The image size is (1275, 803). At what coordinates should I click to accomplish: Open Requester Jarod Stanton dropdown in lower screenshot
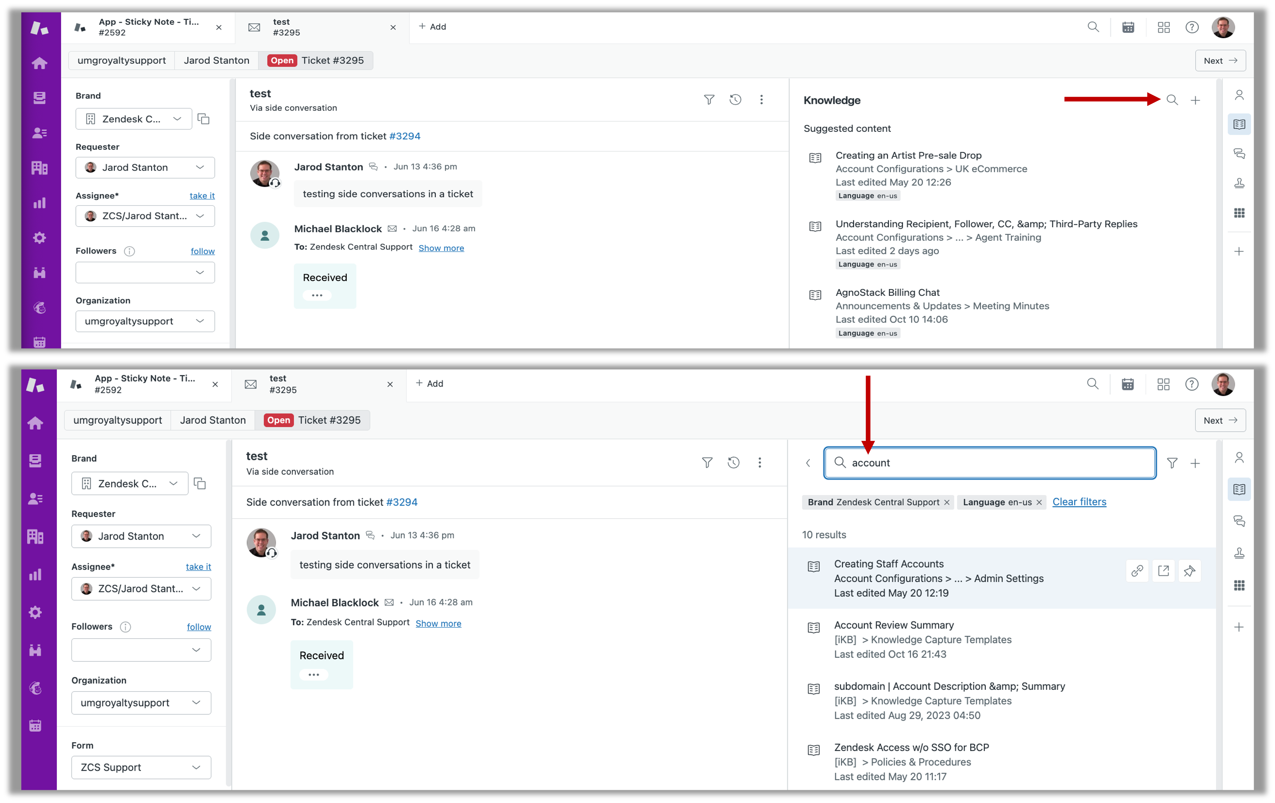(141, 536)
